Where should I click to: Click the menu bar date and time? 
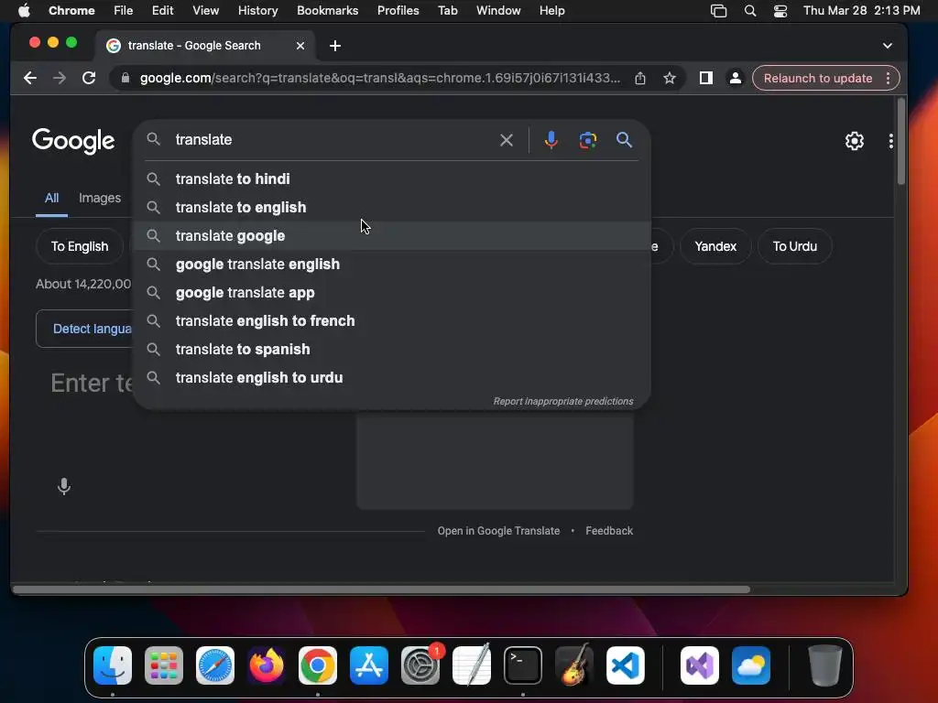(x=861, y=11)
